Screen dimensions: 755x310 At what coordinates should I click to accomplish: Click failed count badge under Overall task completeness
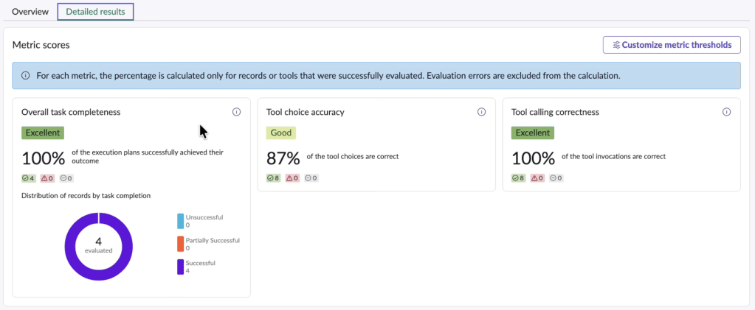[x=47, y=178]
